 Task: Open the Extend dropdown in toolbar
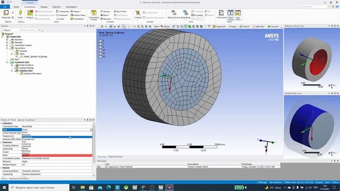[245, 27]
